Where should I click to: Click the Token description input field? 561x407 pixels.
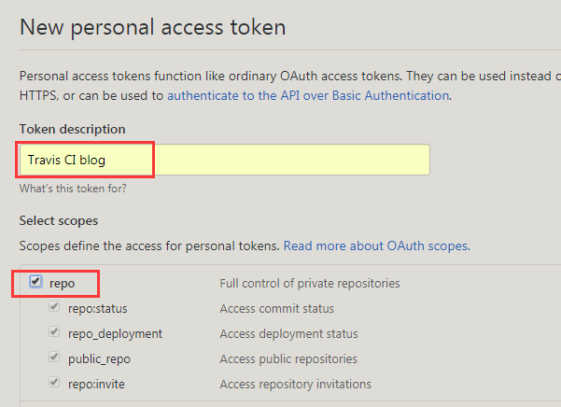click(x=225, y=160)
